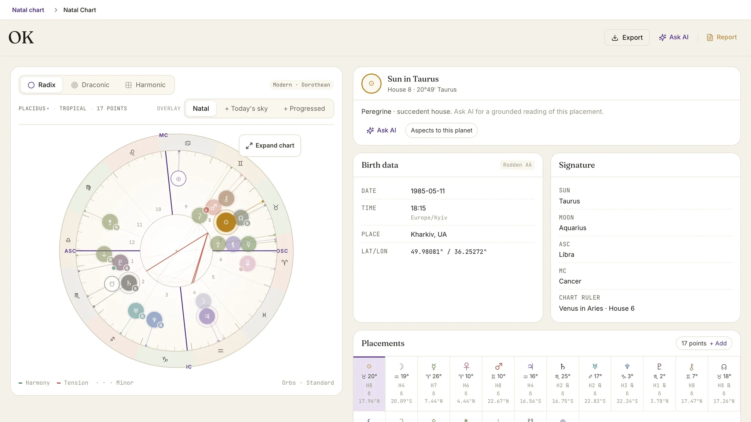751x422 pixels.
Task: Click the Pluto glyph in the chart wheel
Action: 120,262
